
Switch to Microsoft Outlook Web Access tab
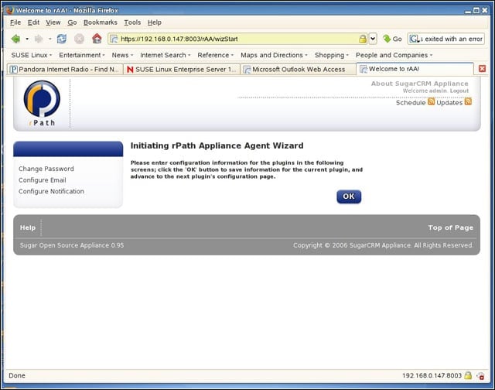[x=299, y=69]
